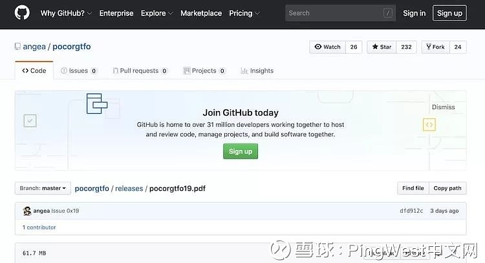485x263 pixels.
Task: Open angea author link in commit row
Action: pos(41,211)
